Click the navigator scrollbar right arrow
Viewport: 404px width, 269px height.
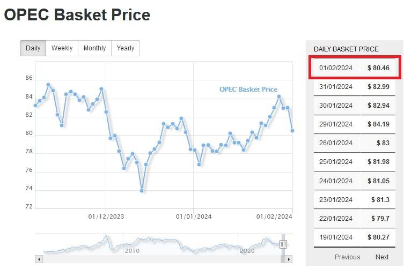pyautogui.click(x=289, y=259)
